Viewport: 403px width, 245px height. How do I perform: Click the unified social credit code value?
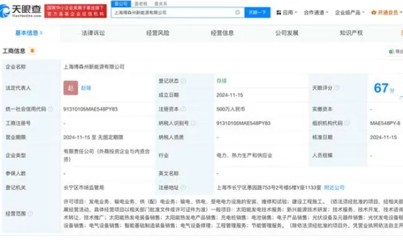coord(91,109)
